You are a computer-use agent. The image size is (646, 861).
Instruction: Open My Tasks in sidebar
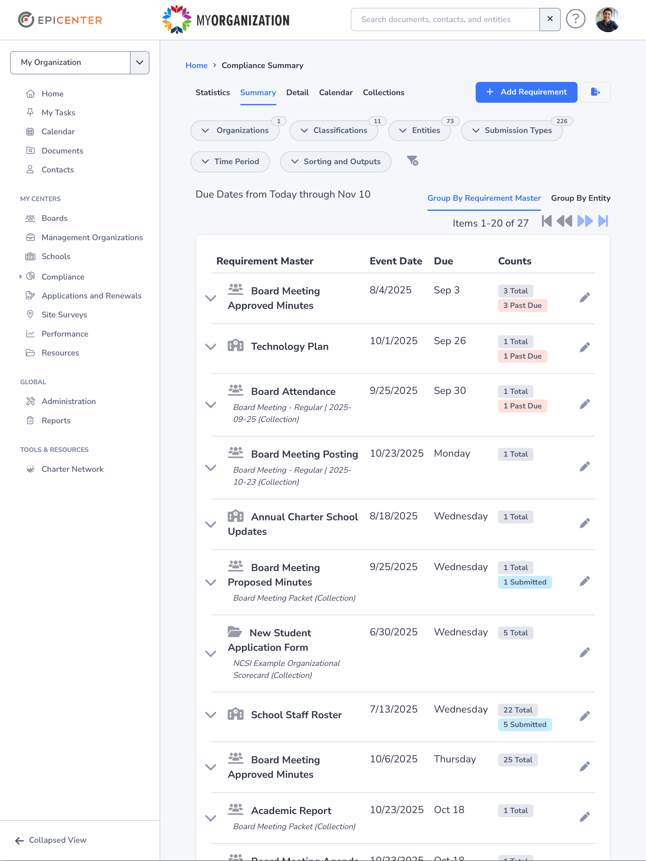58,113
